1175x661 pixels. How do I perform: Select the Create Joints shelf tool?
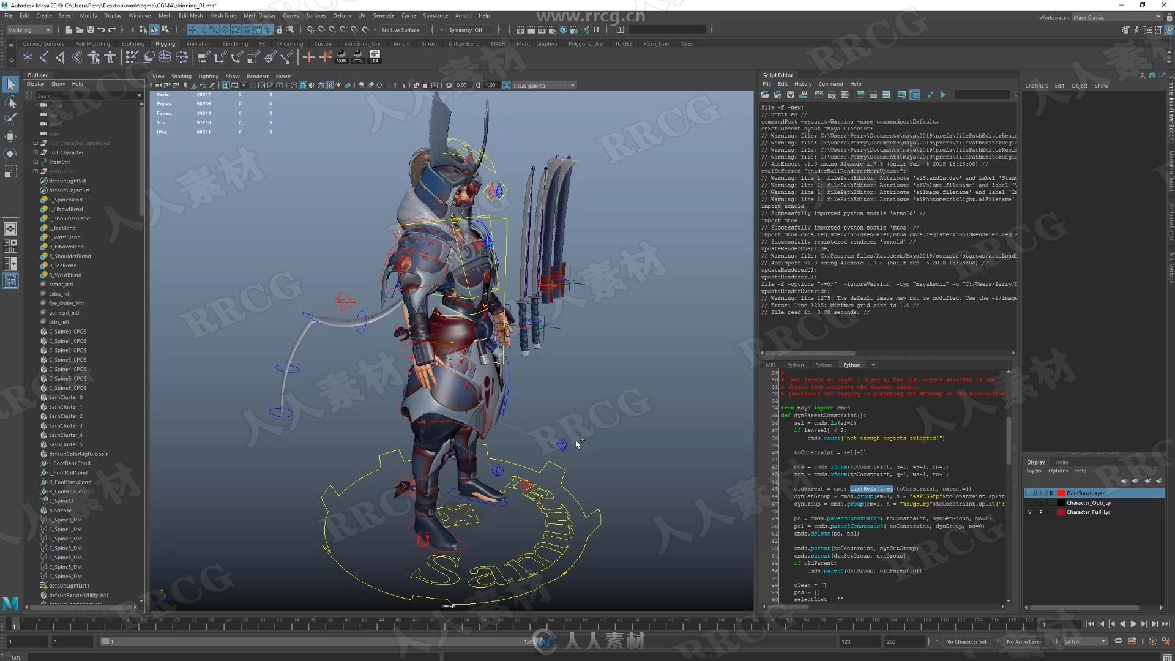(x=44, y=57)
